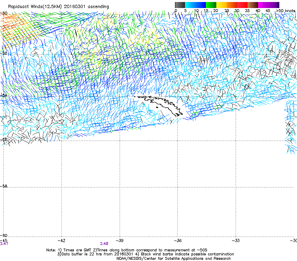Click the orange 25-30 knots legend swatch
The width and height of the screenshot is (297, 261).
232,5
